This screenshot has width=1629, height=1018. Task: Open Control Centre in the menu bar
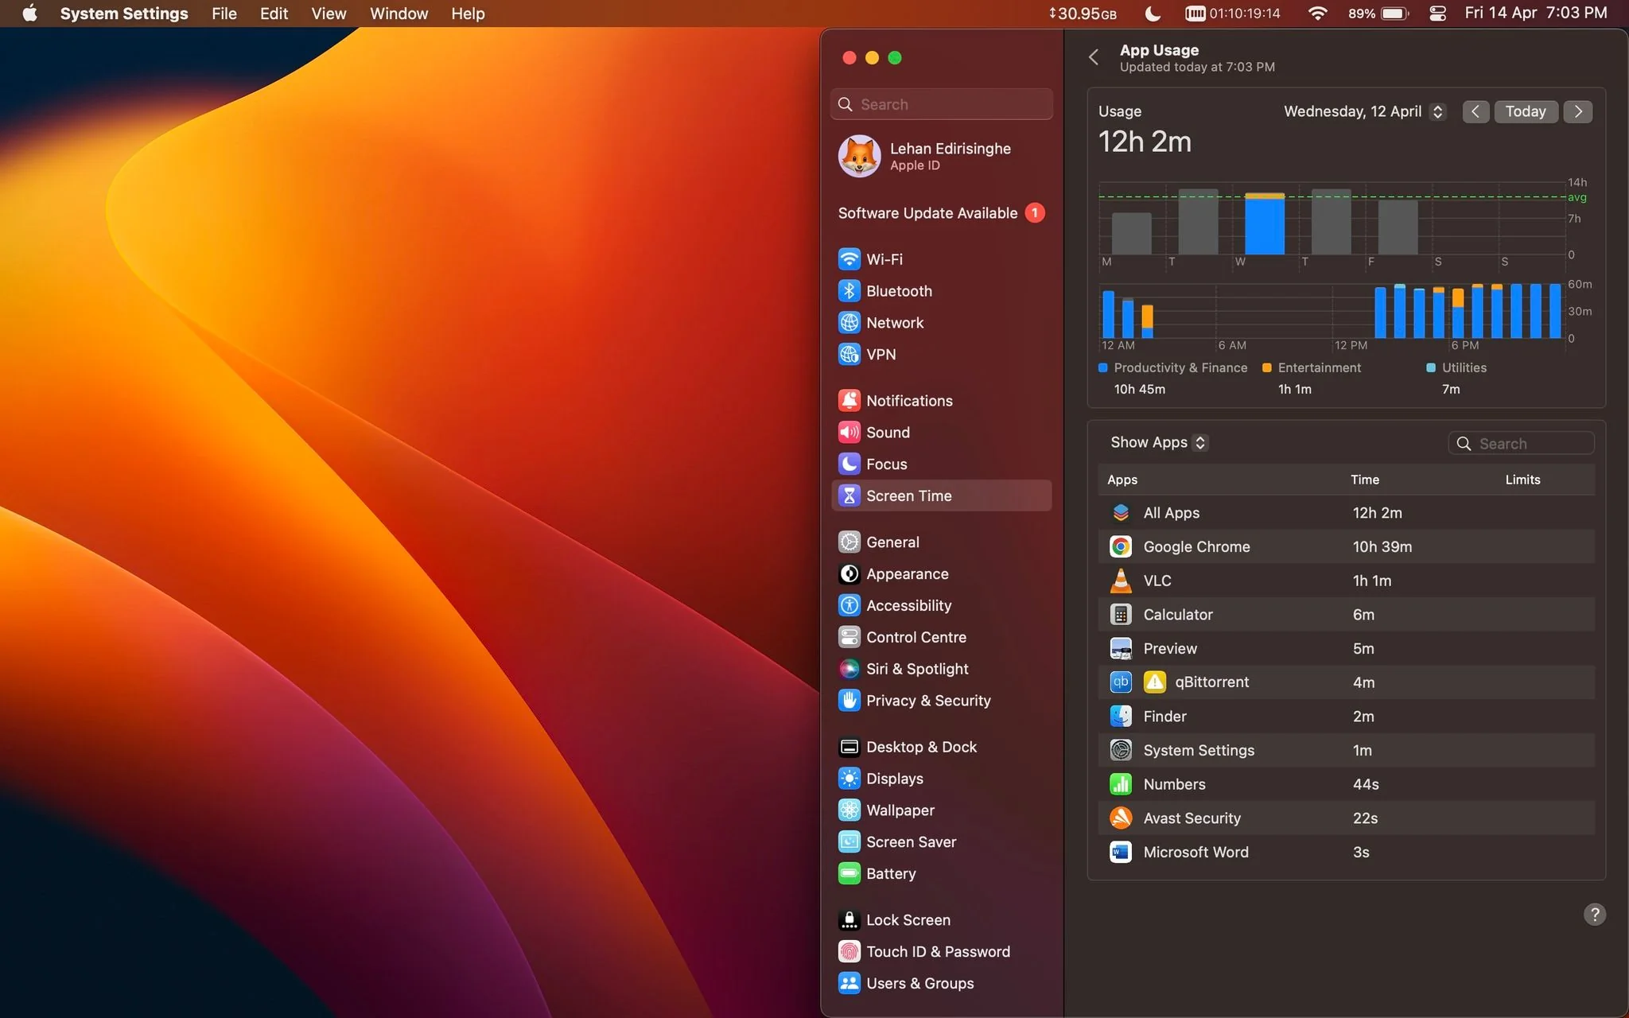coord(1437,14)
